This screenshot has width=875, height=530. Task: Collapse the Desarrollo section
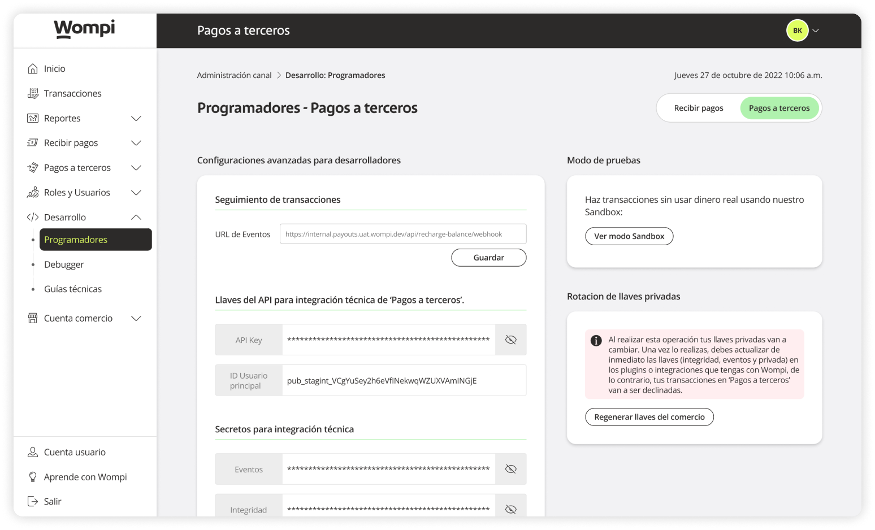click(136, 216)
